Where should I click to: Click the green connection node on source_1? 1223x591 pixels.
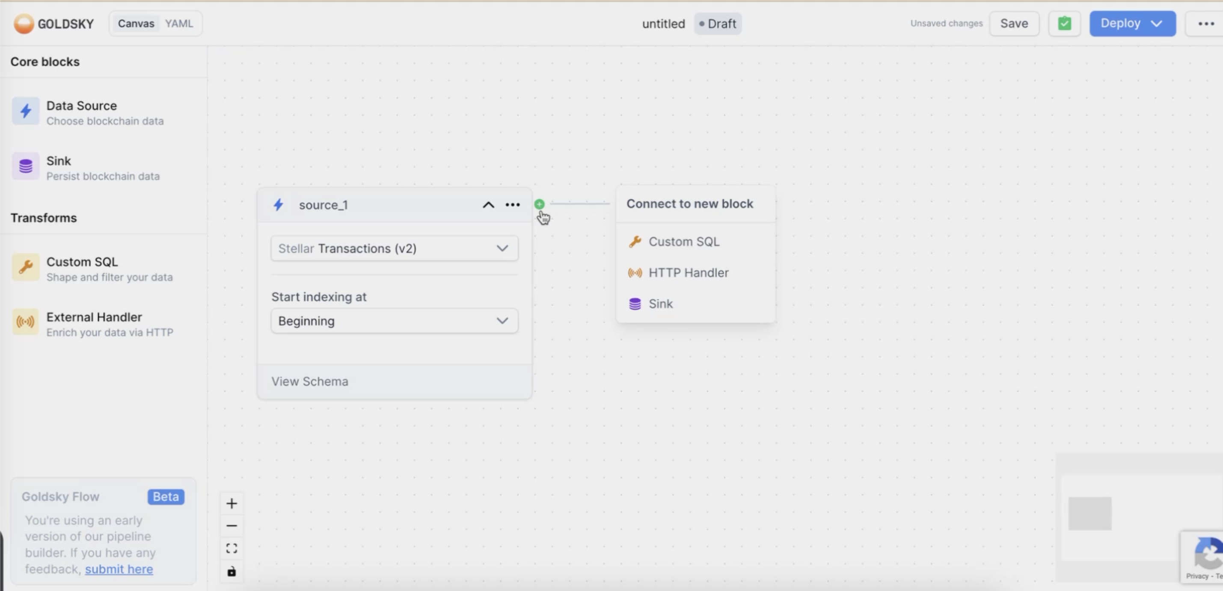coord(539,204)
